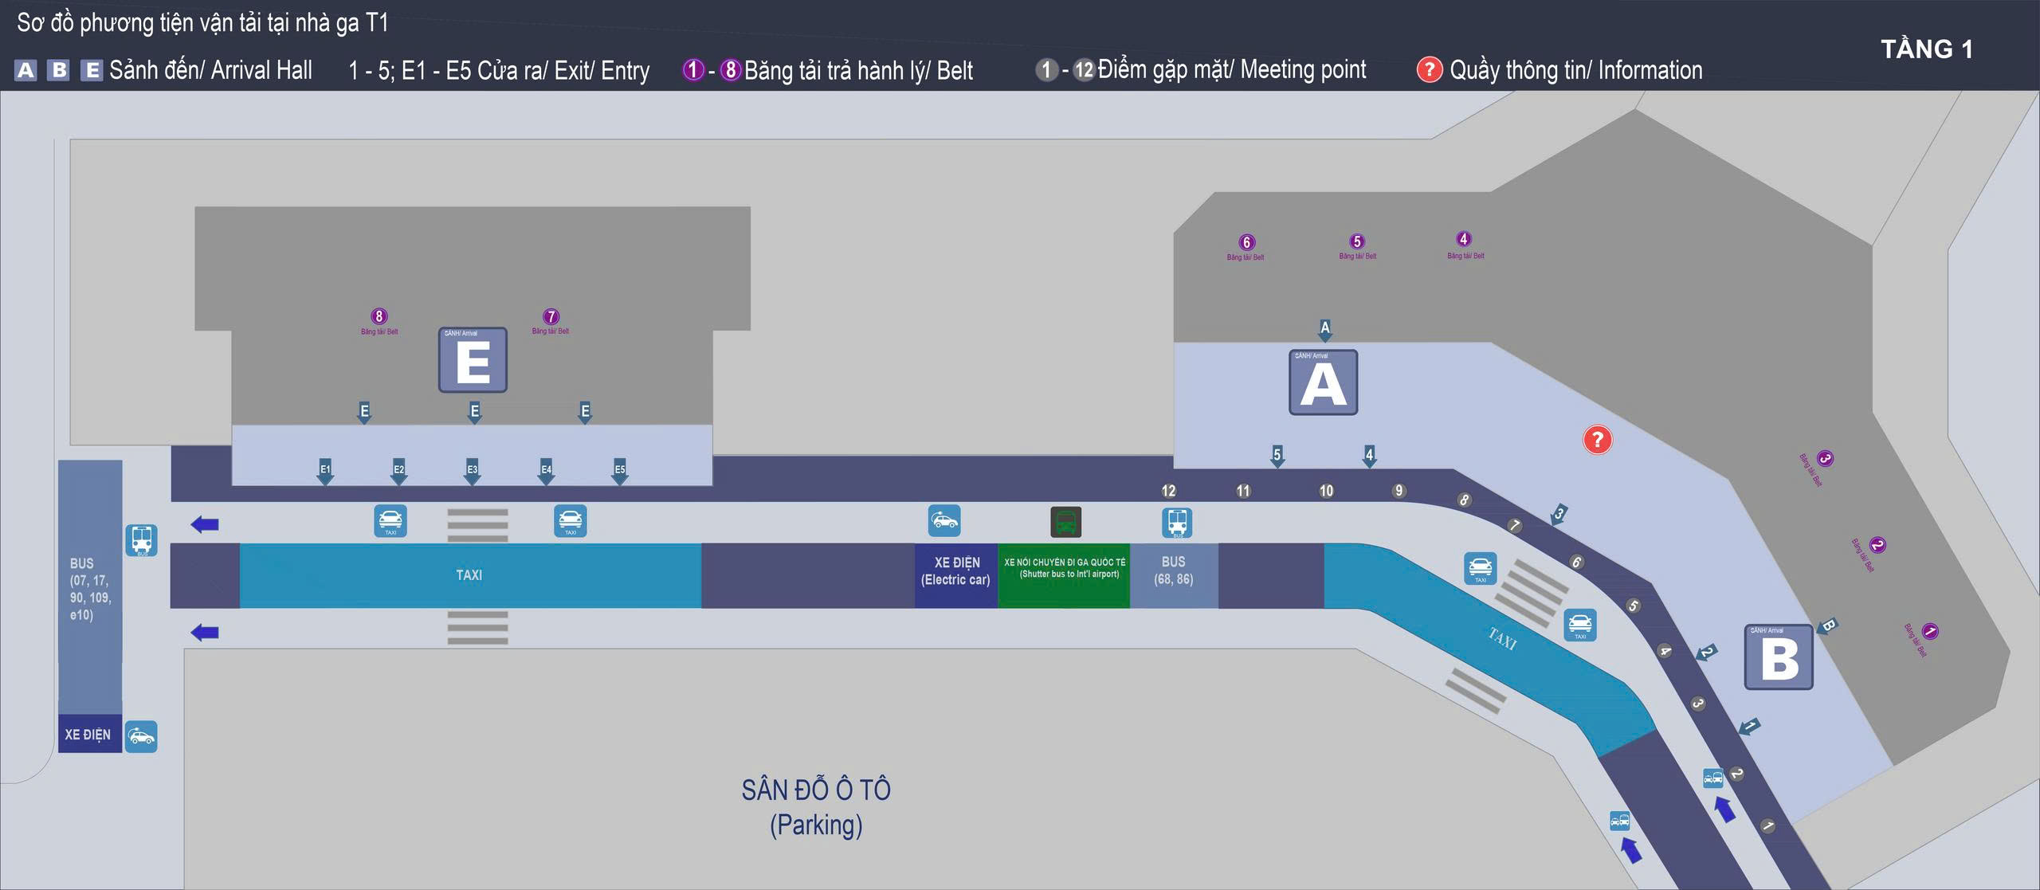This screenshot has width=2040, height=890.
Task: Click the bus icon beside BUS (07, 17, 90...)
Action: 141,540
